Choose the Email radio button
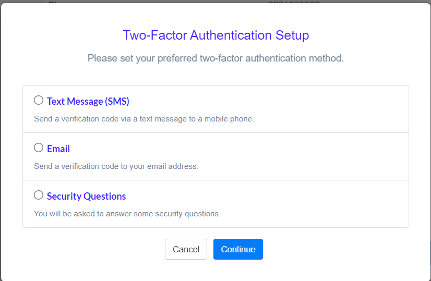Viewport: 431px width, 281px height. click(39, 148)
